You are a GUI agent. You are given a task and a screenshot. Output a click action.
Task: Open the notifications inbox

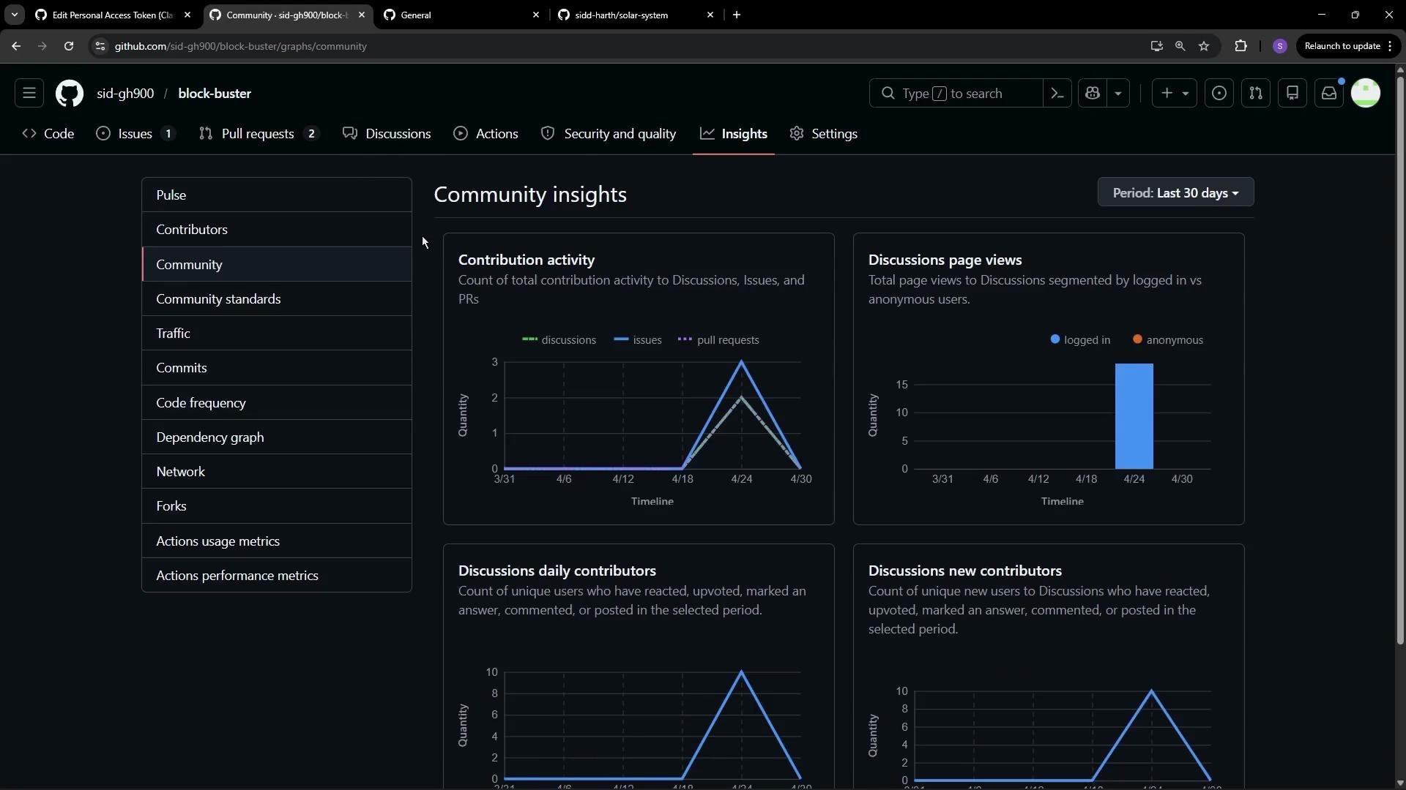1329,93
